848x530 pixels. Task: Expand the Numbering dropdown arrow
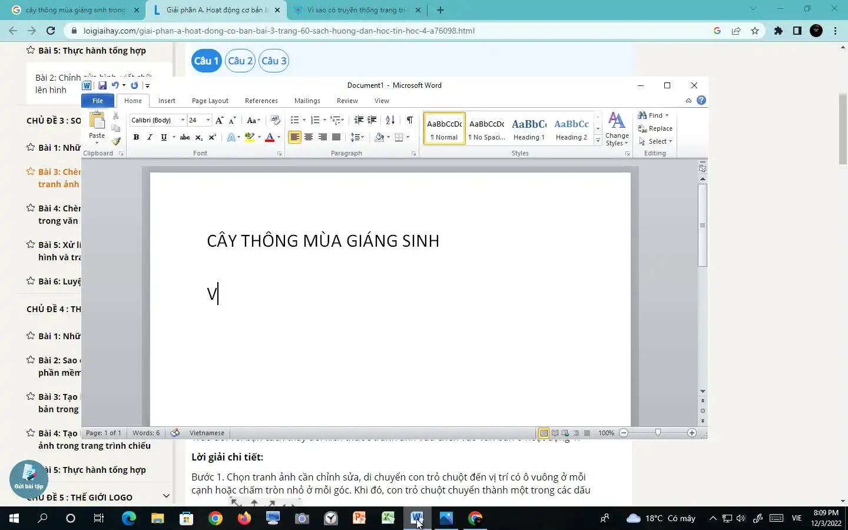(324, 120)
